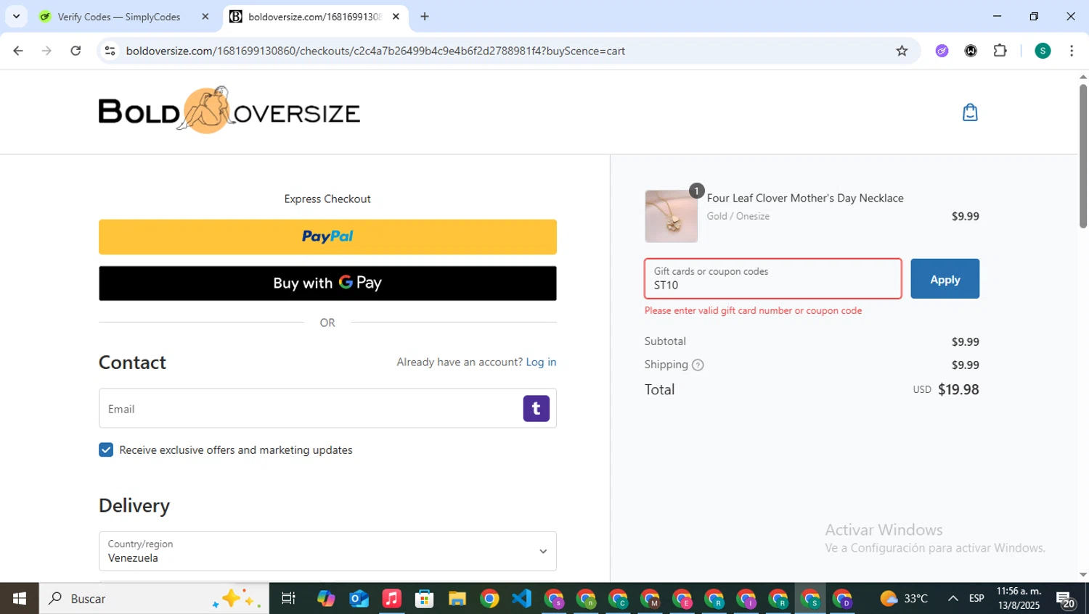Click the address bar URL

[x=375, y=51]
